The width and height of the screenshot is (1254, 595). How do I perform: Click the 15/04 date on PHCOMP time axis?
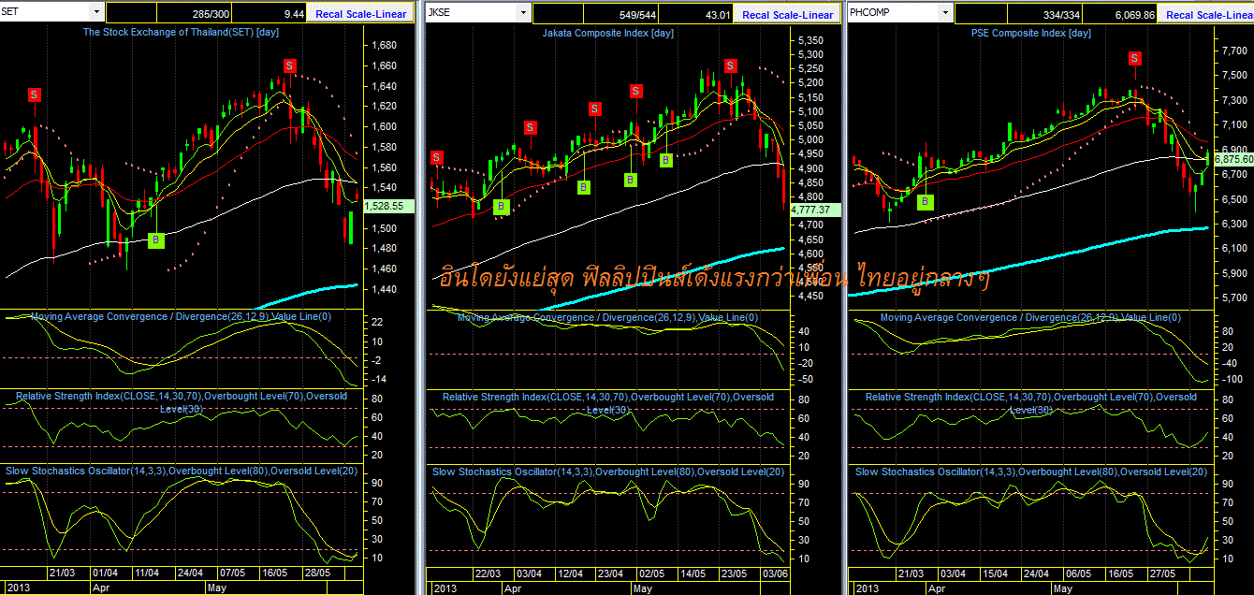pyautogui.click(x=995, y=573)
